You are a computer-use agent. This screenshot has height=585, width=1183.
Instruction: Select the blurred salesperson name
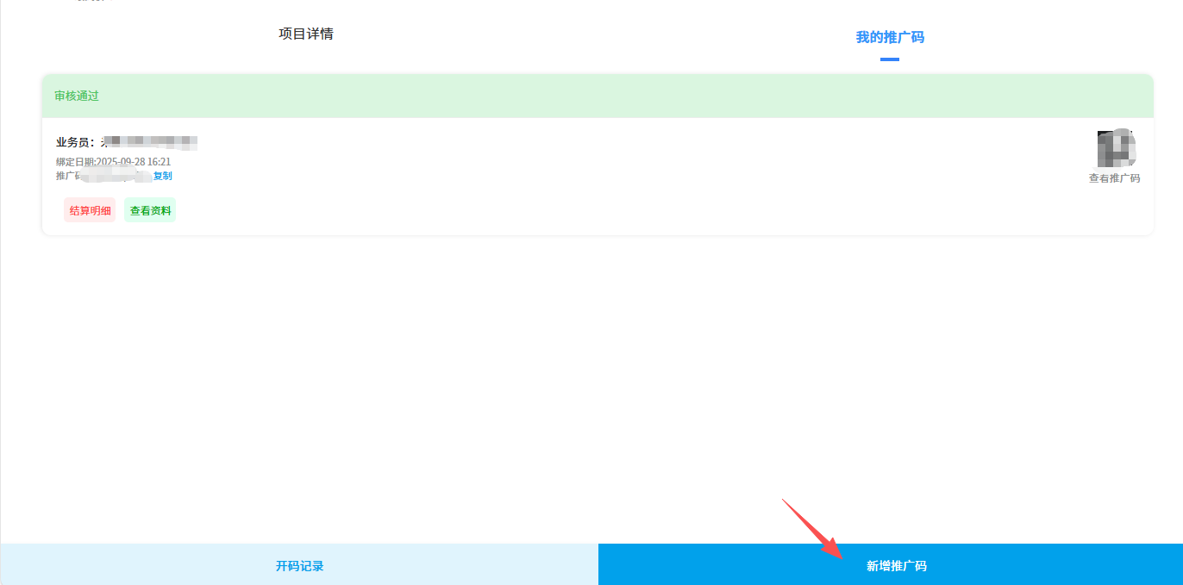click(151, 141)
